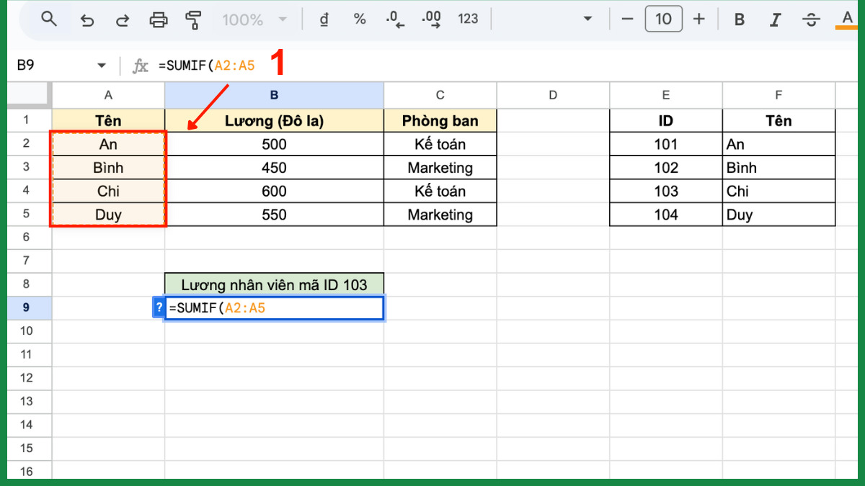This screenshot has width=865, height=486.
Task: Undo the last action
Action: tap(87, 19)
